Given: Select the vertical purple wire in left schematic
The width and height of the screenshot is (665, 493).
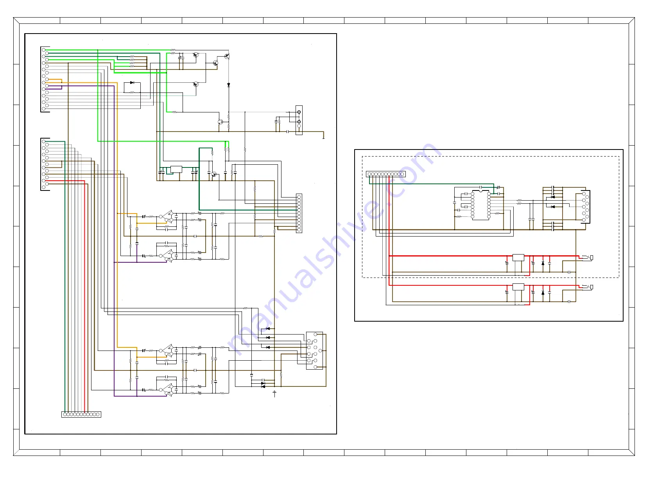Looking at the screenshot, I should 114,241.
